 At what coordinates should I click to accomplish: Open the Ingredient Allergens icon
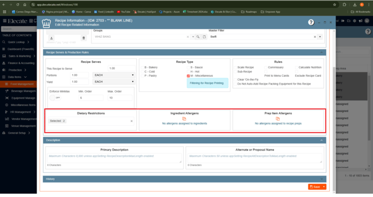(x=184, y=119)
